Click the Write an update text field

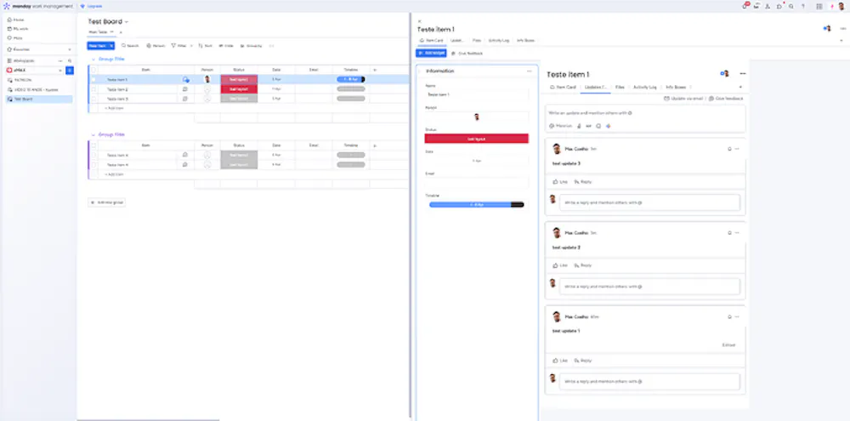pos(645,113)
